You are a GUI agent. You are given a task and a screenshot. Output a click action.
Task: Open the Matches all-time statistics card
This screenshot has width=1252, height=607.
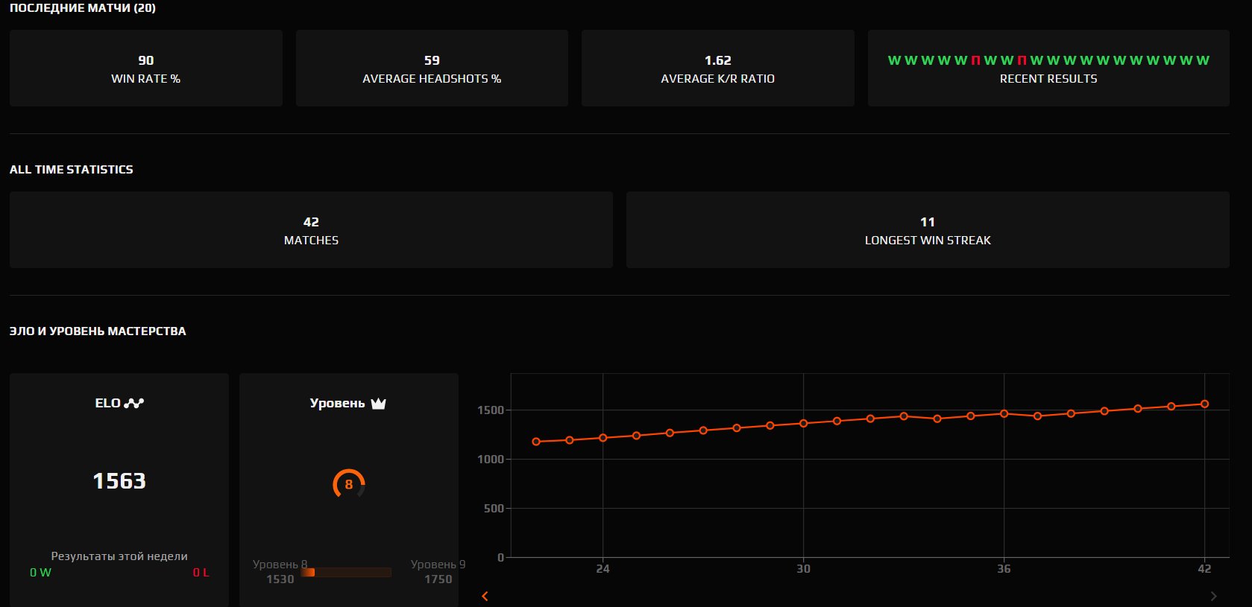click(311, 230)
